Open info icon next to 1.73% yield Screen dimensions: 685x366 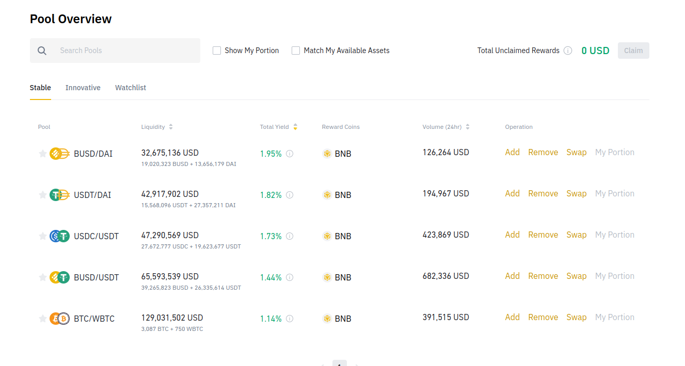290,236
